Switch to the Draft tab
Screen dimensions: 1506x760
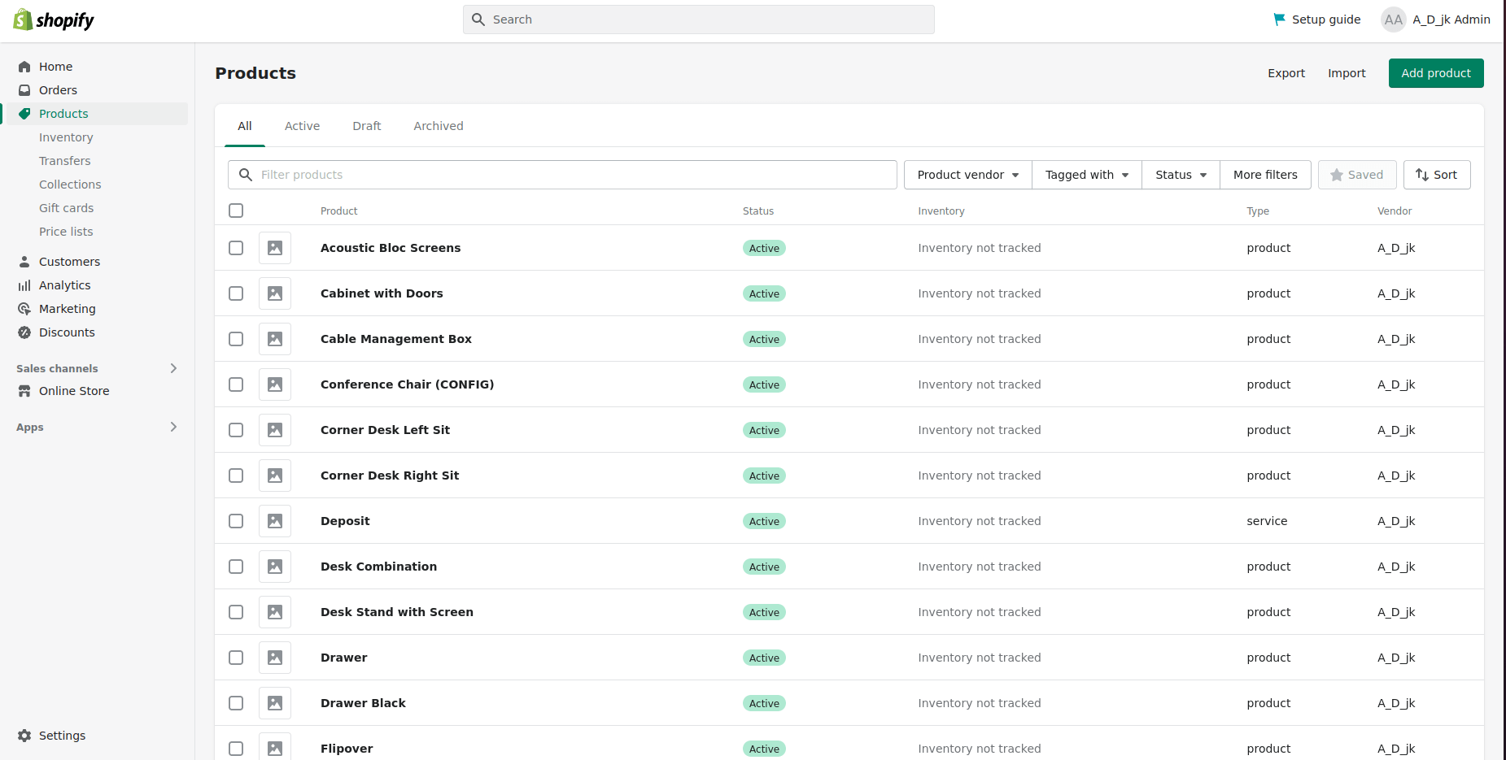(367, 126)
